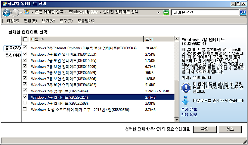248x145 pixels.
Task: Select the 중요(22) category tab
Action: (13, 48)
